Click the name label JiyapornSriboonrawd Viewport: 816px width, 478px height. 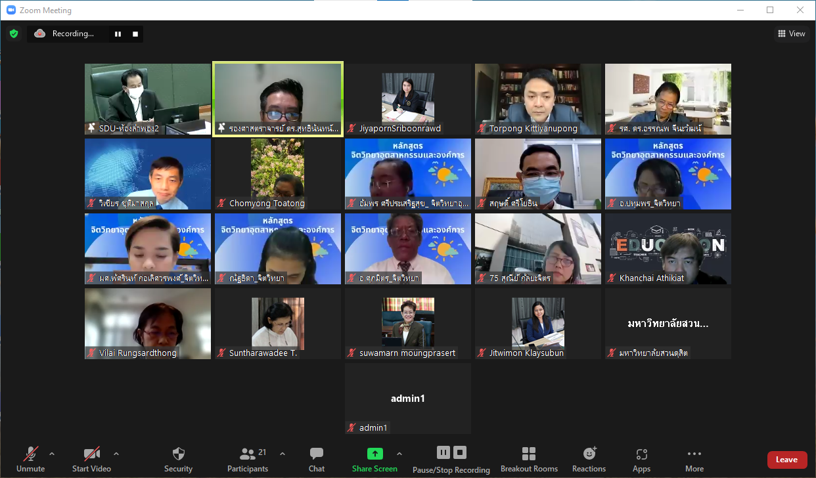(400, 129)
